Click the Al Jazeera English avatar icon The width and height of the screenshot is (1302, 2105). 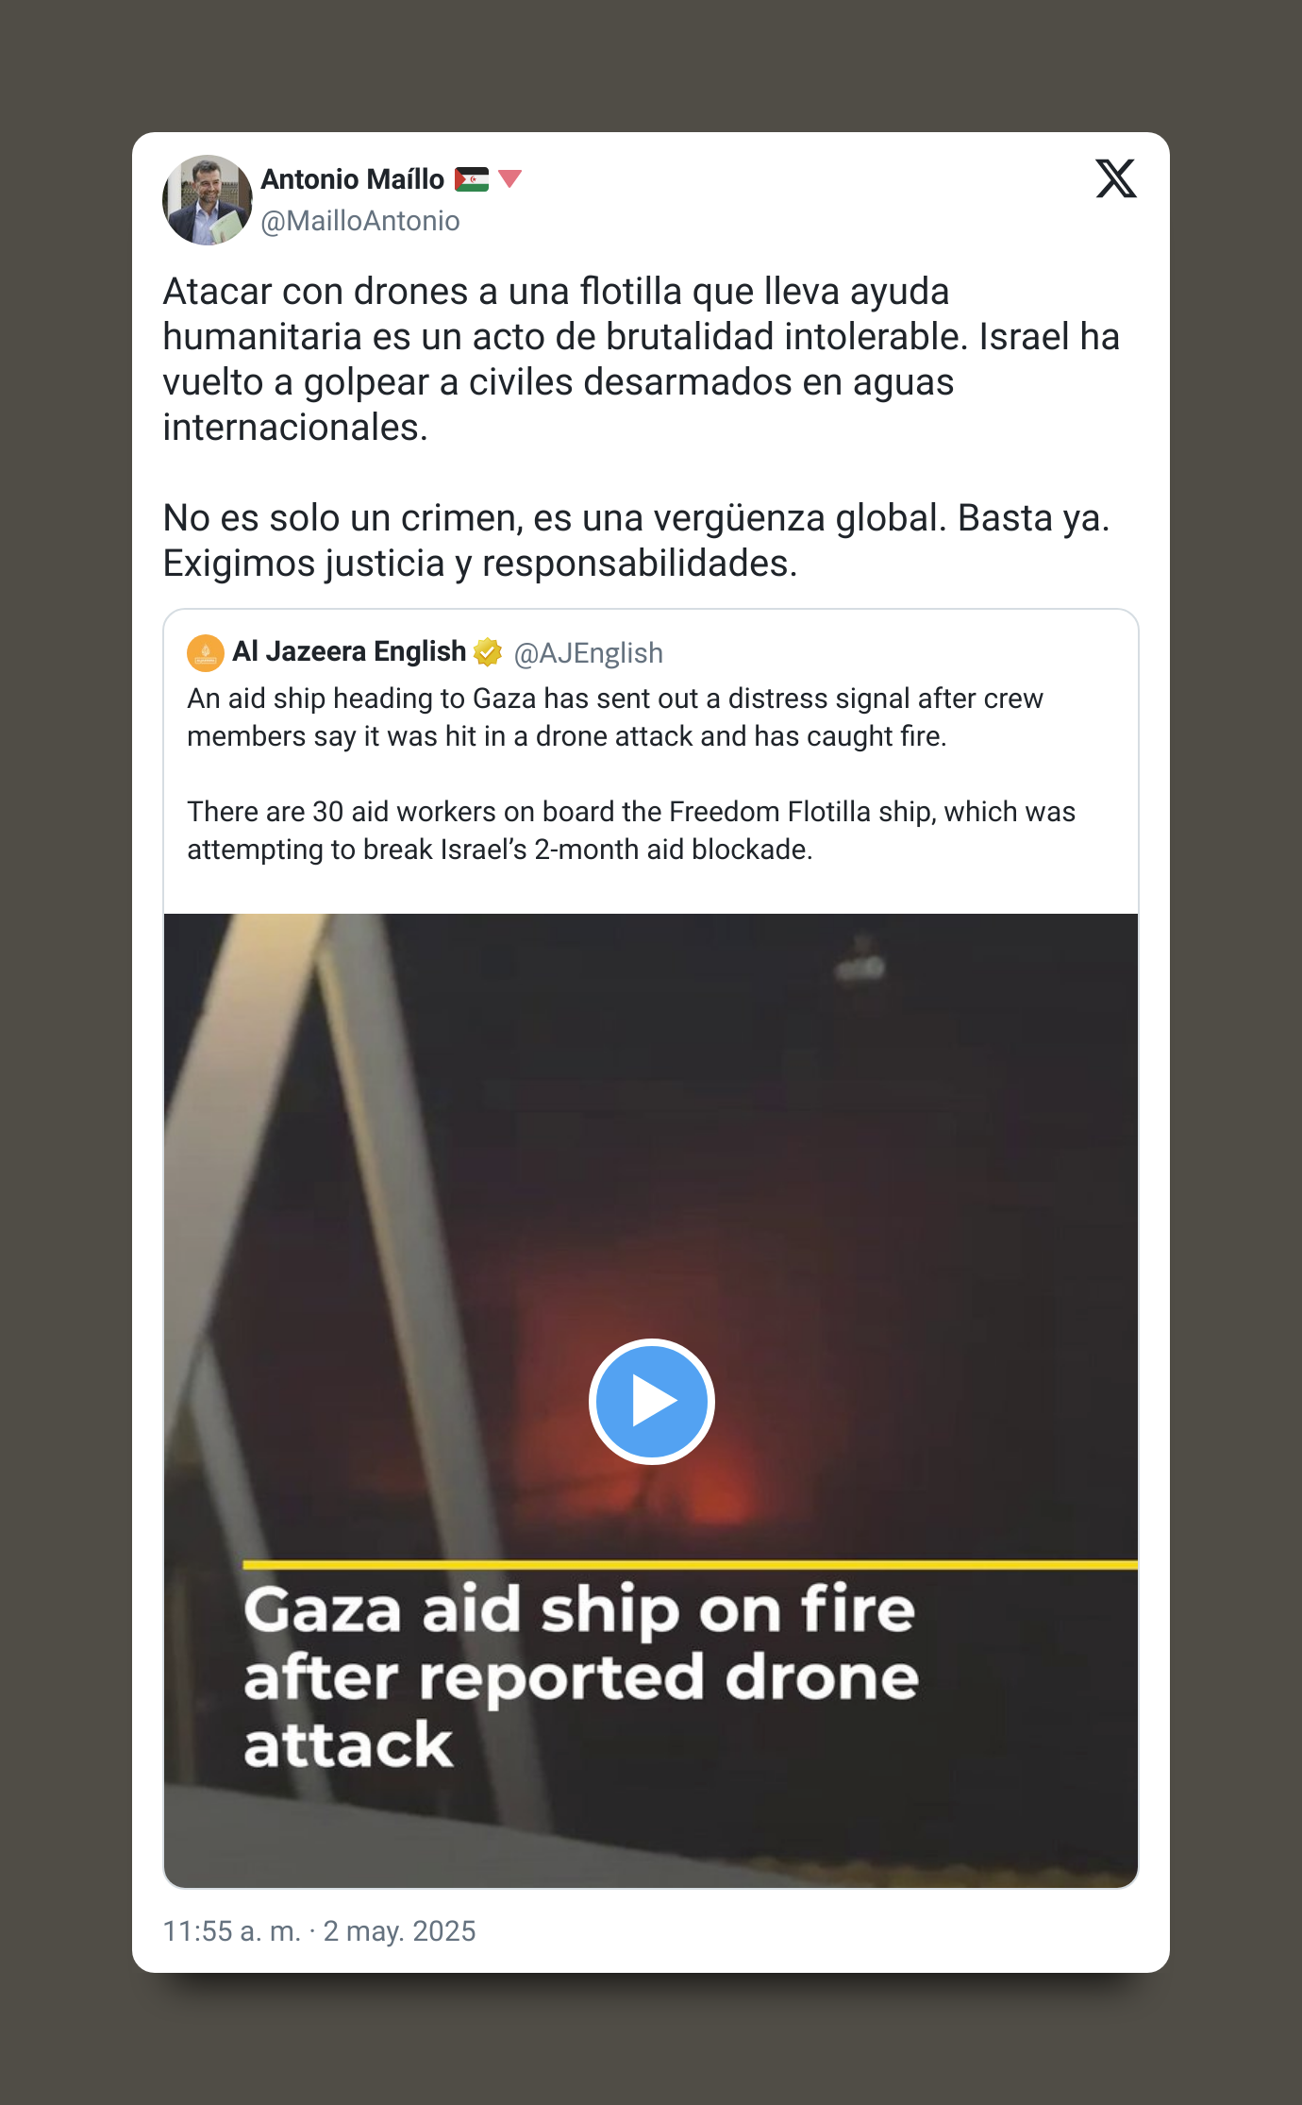click(x=206, y=652)
